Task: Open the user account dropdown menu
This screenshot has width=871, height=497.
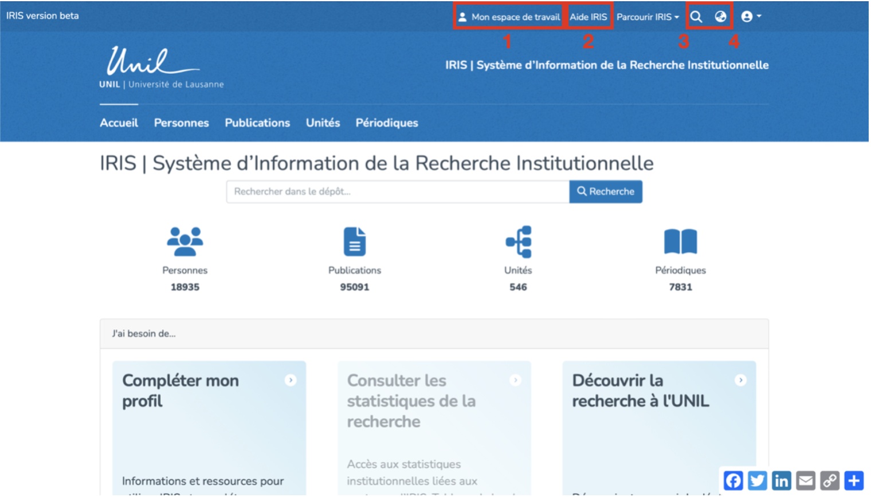Action: pyautogui.click(x=751, y=17)
